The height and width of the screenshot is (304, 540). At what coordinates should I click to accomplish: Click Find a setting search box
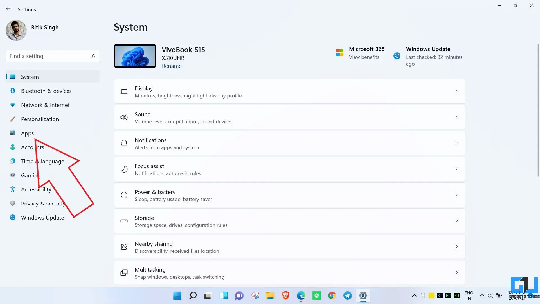click(x=53, y=56)
